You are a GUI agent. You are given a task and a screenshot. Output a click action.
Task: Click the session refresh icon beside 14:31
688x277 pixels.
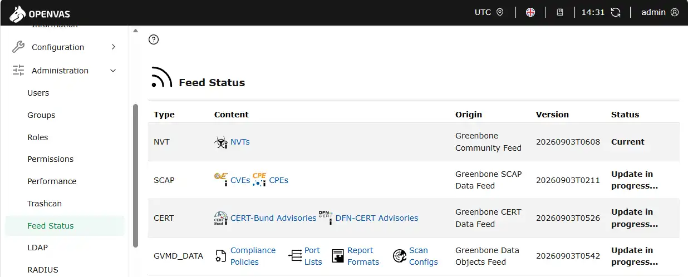tap(616, 12)
